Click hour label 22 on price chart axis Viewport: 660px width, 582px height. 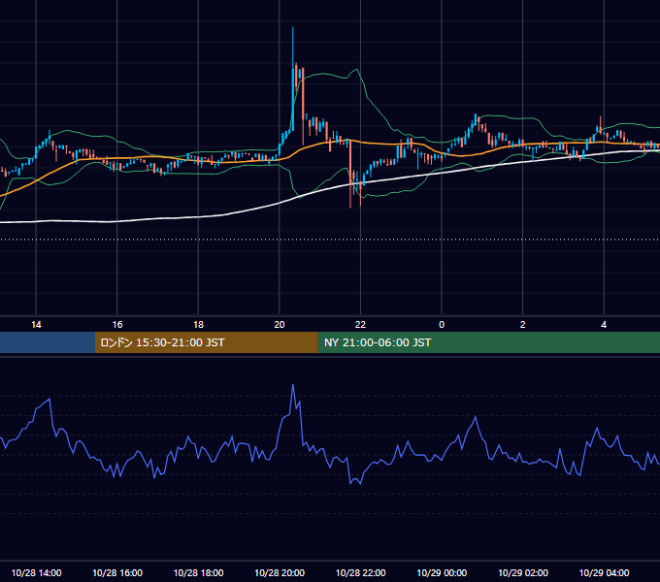pyautogui.click(x=360, y=325)
